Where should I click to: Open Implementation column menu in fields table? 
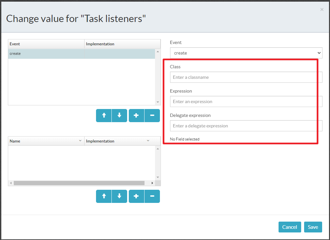click(148, 141)
